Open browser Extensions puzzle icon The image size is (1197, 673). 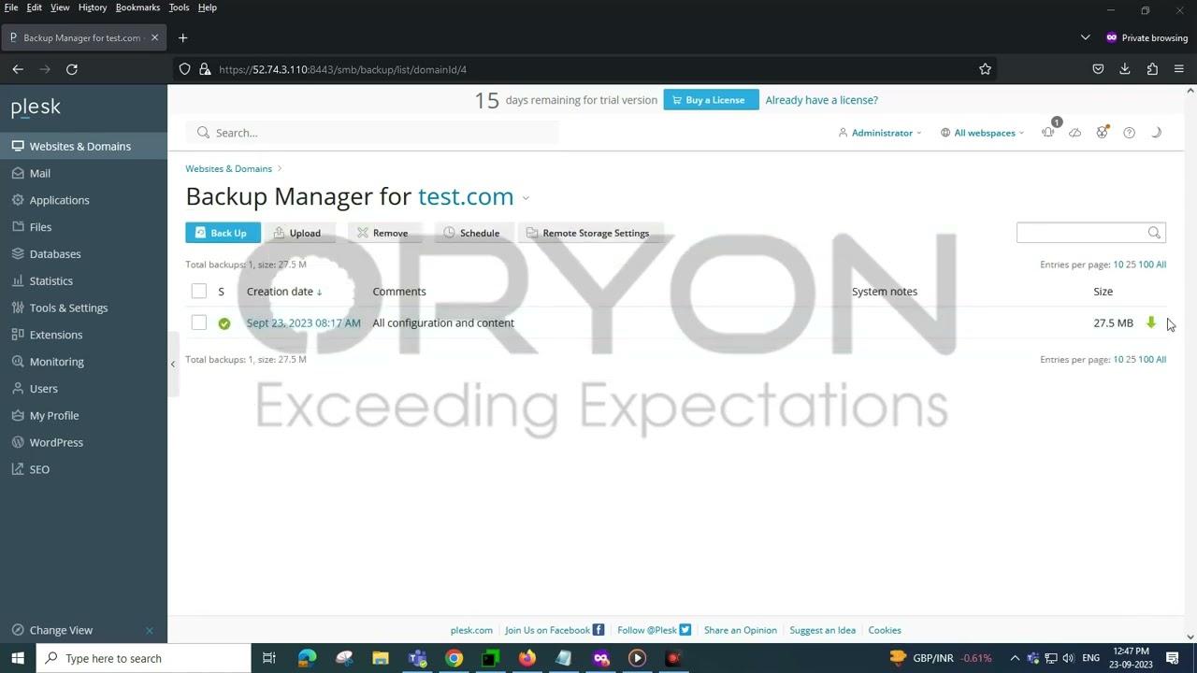(1152, 69)
